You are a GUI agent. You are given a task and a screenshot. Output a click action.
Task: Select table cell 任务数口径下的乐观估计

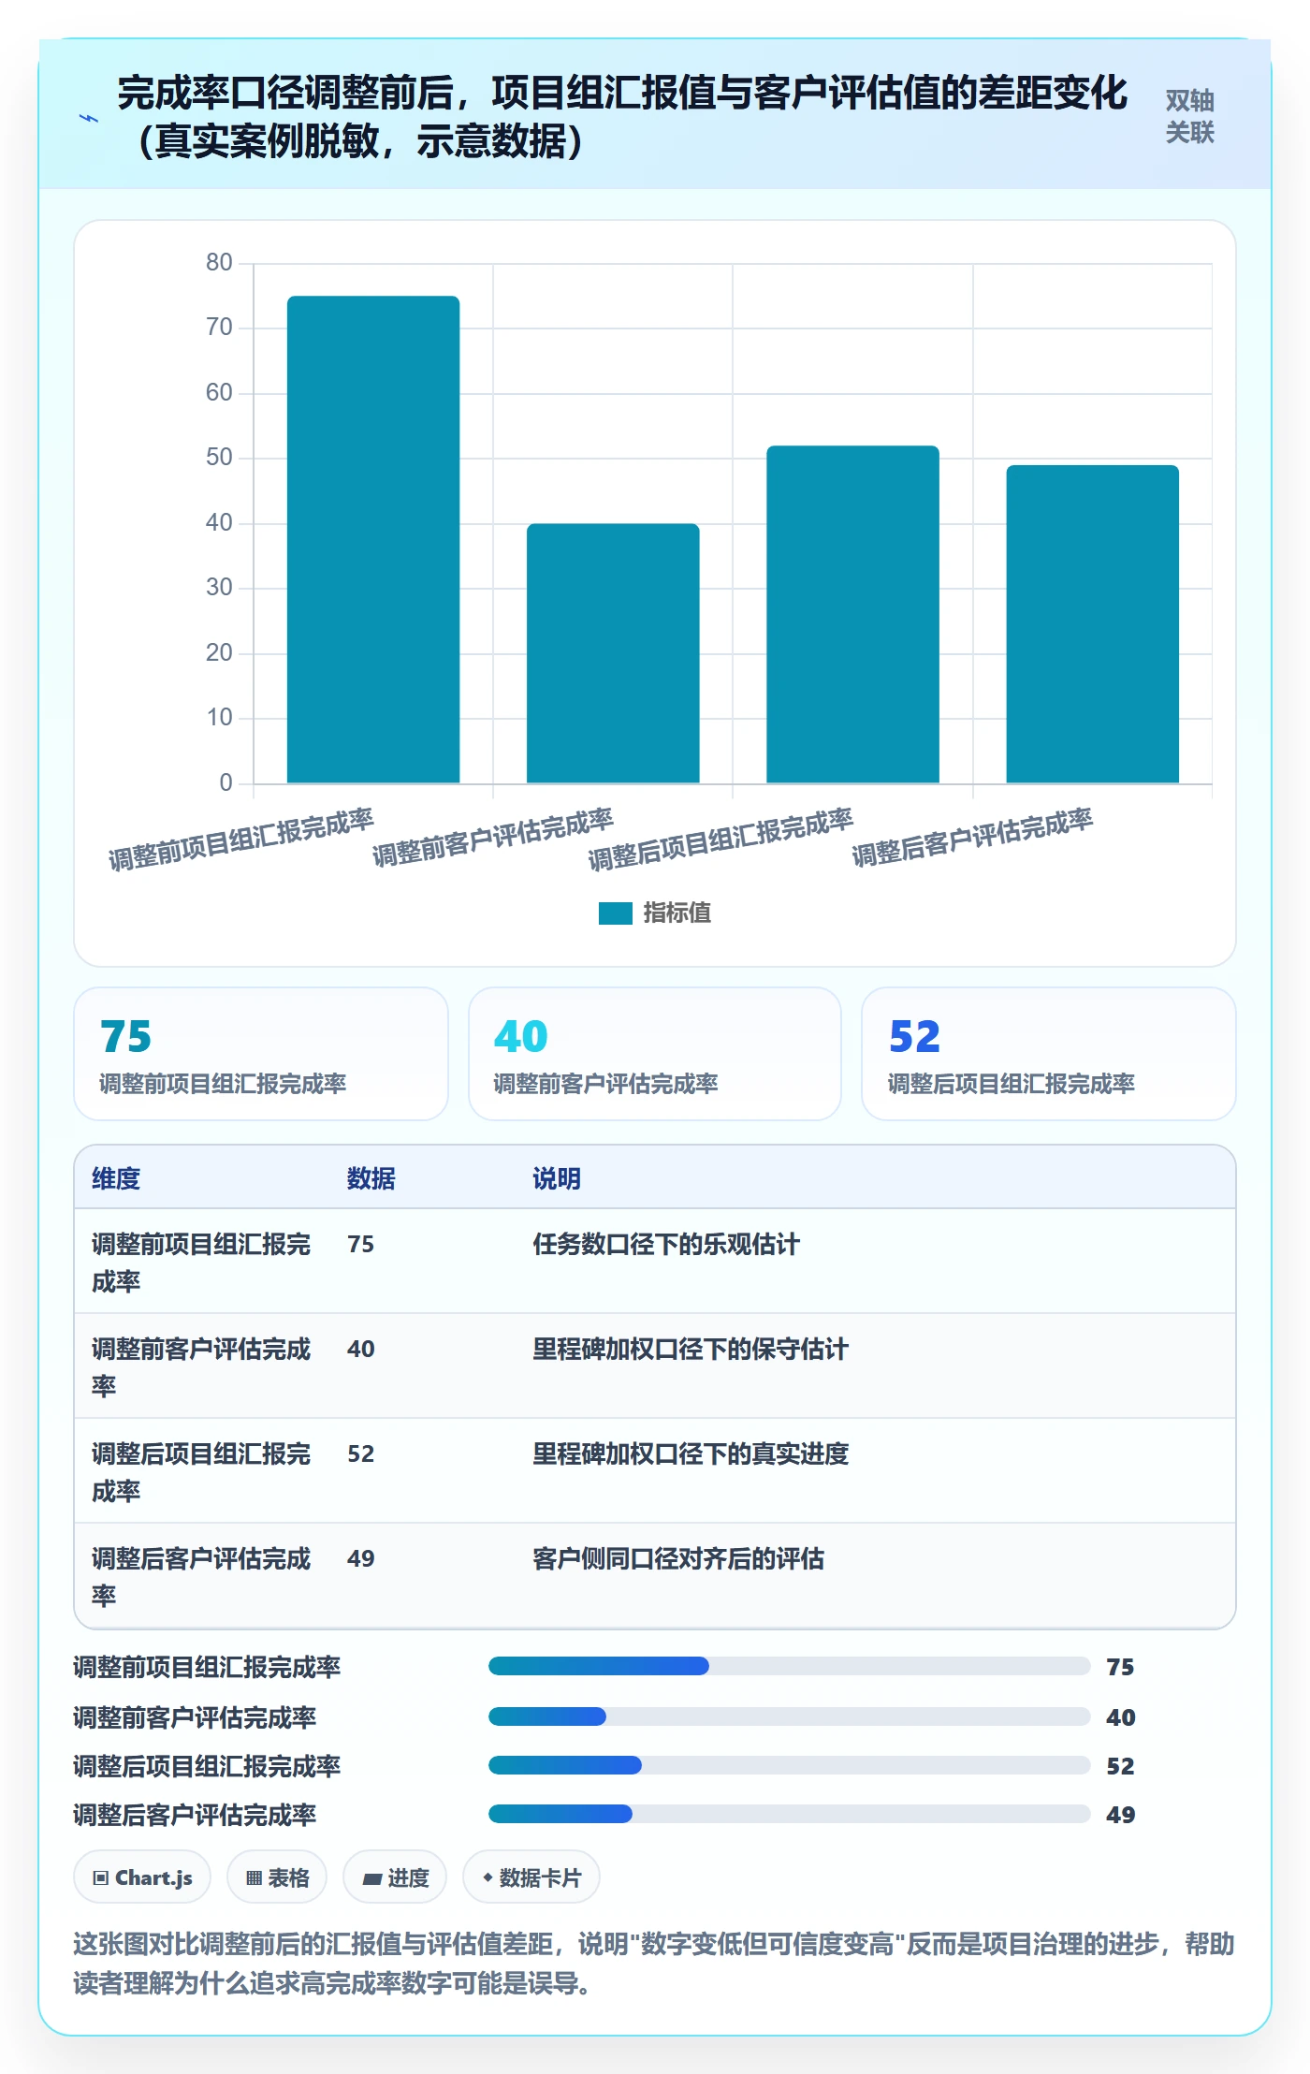(x=666, y=1244)
